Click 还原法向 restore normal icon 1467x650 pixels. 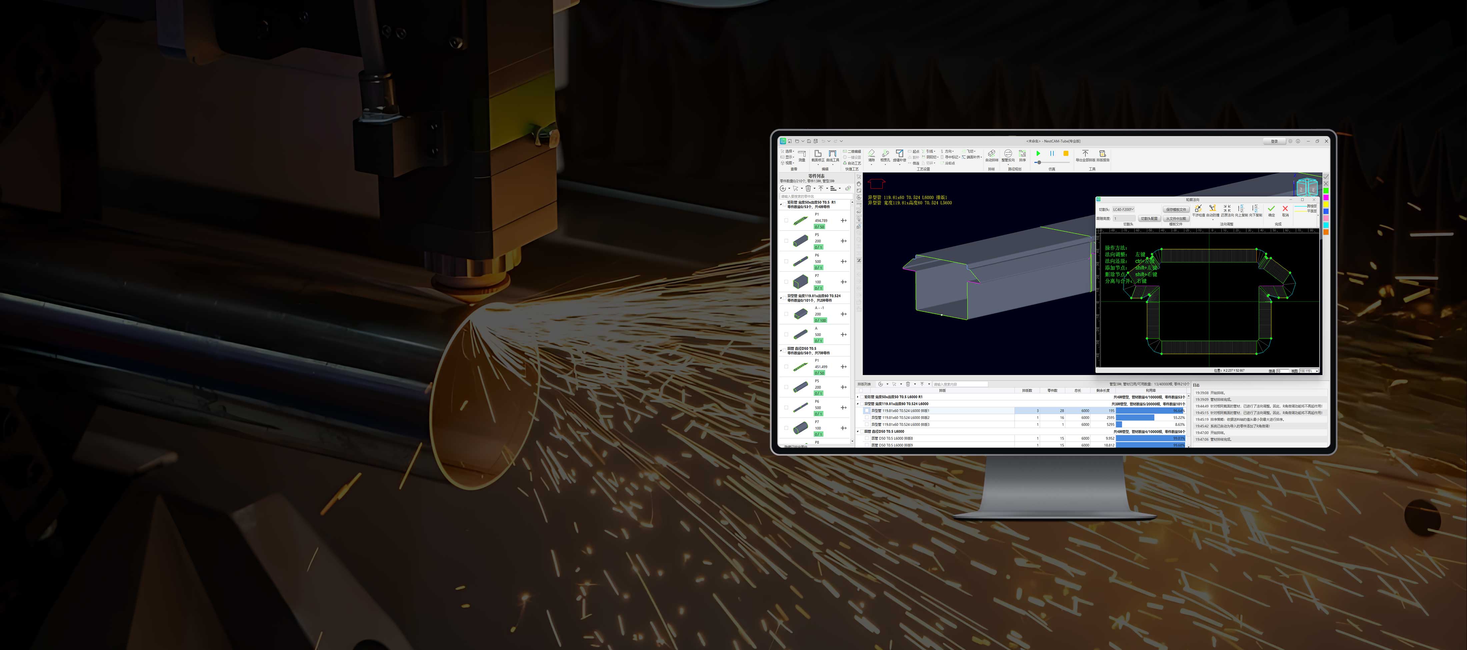pyautogui.click(x=1227, y=208)
